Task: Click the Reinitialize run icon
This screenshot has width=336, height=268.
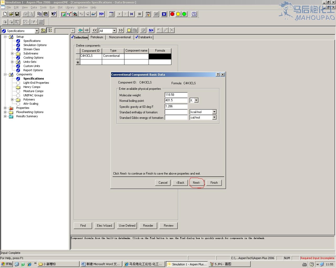Action: 132,14
